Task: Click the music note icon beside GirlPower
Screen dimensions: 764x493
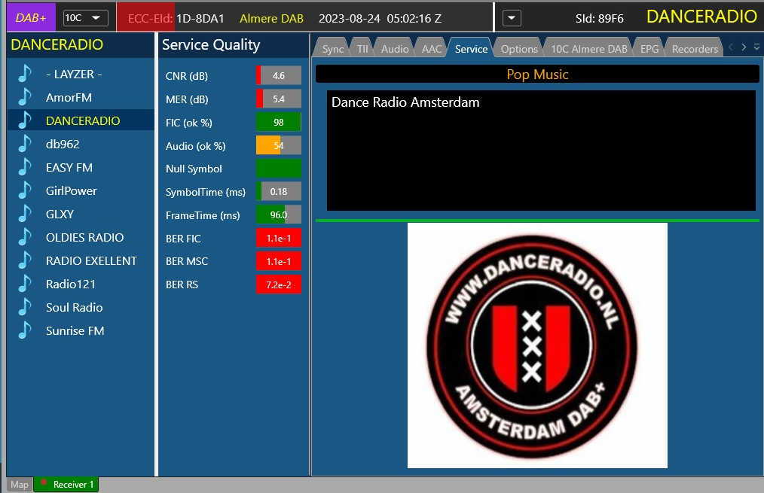Action: click(25, 190)
